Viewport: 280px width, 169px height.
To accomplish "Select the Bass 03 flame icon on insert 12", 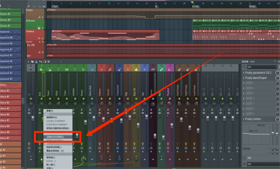I will [x=136, y=69].
